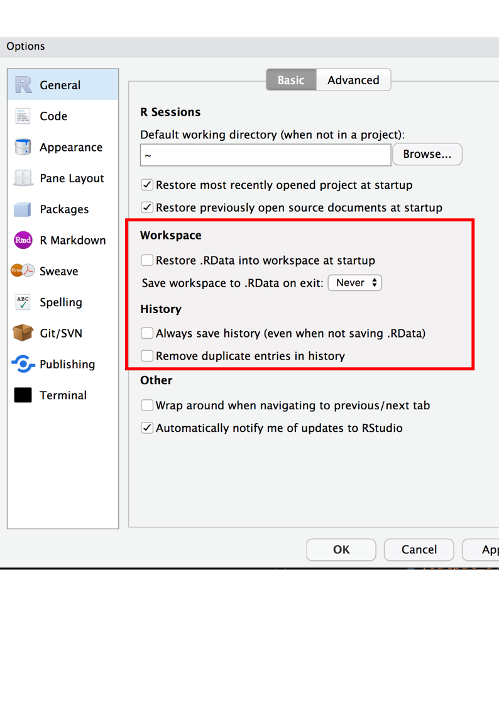499x706 pixels.
Task: Open the Publishing sync icon
Action: point(23,364)
